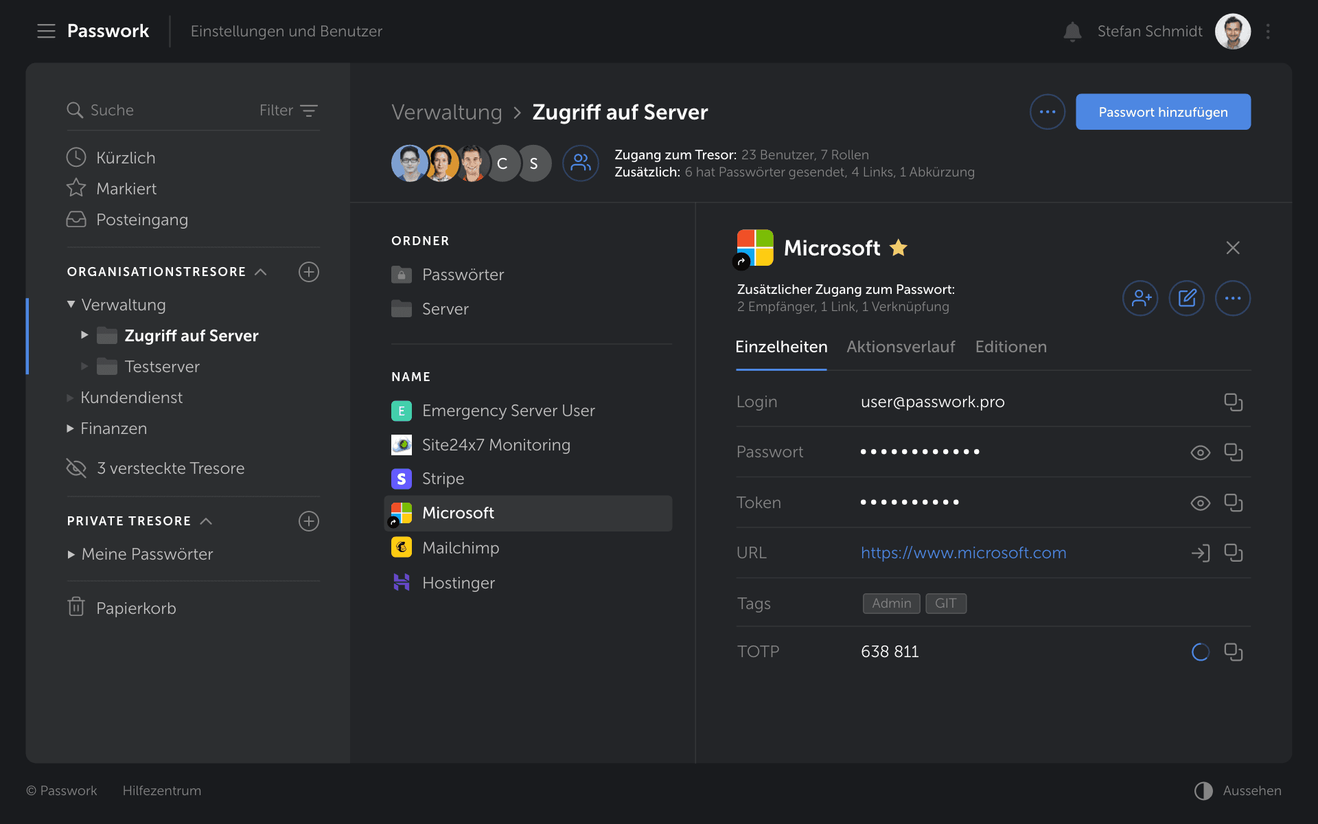Viewport: 1318px width, 824px height.
Task: Open the hamburger main menu
Action: click(46, 31)
